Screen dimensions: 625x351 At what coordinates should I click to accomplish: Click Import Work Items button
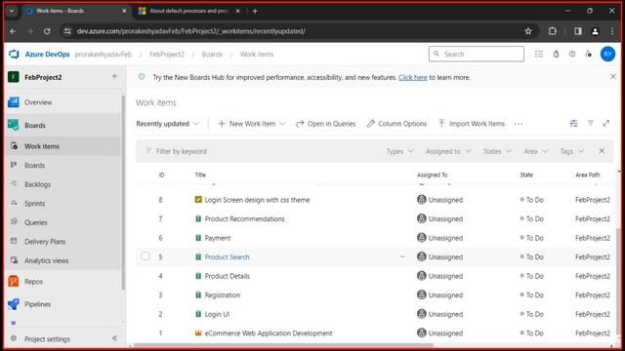(x=471, y=124)
